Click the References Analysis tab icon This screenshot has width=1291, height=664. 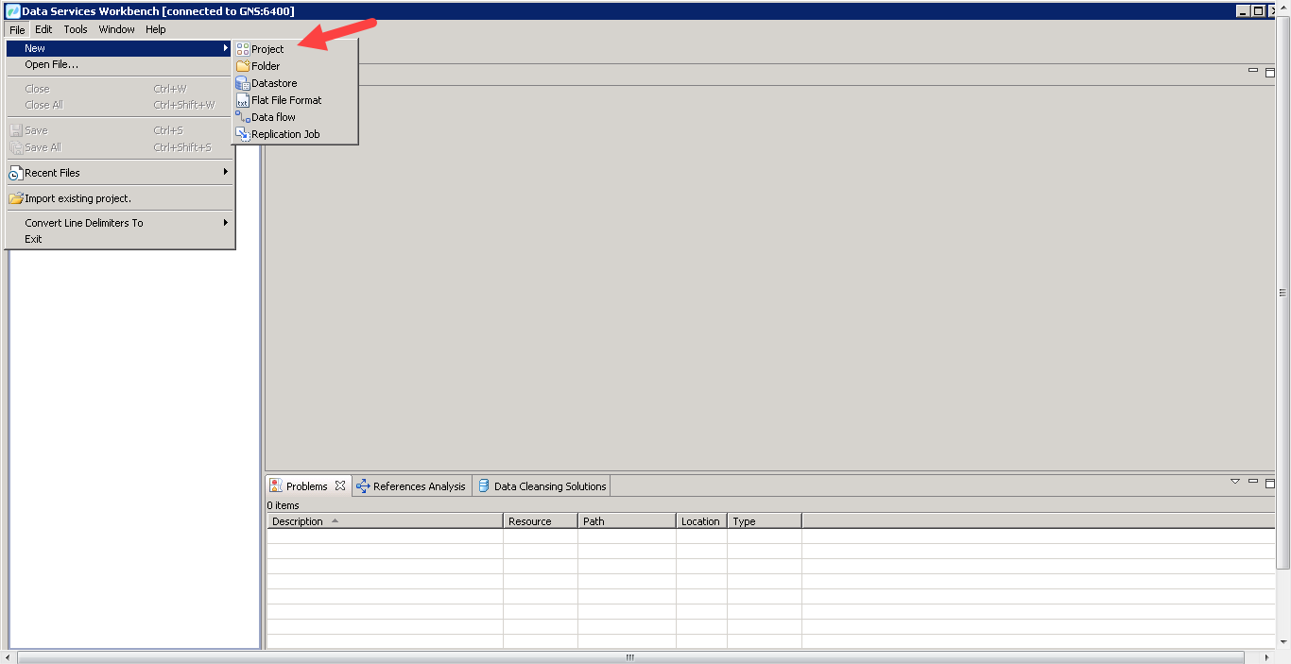pyautogui.click(x=363, y=485)
